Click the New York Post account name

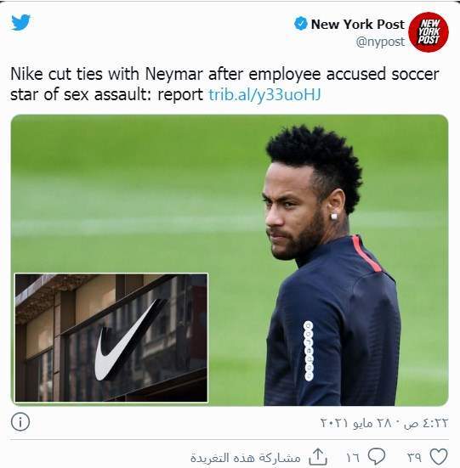pos(358,24)
